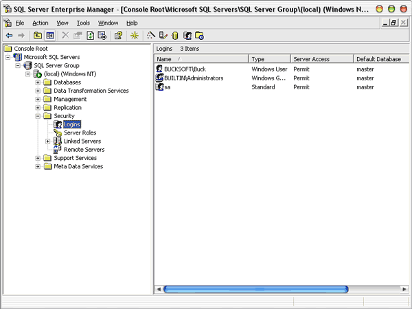
Task: Expand the Data Transformation Services folder
Action: (x=38, y=91)
